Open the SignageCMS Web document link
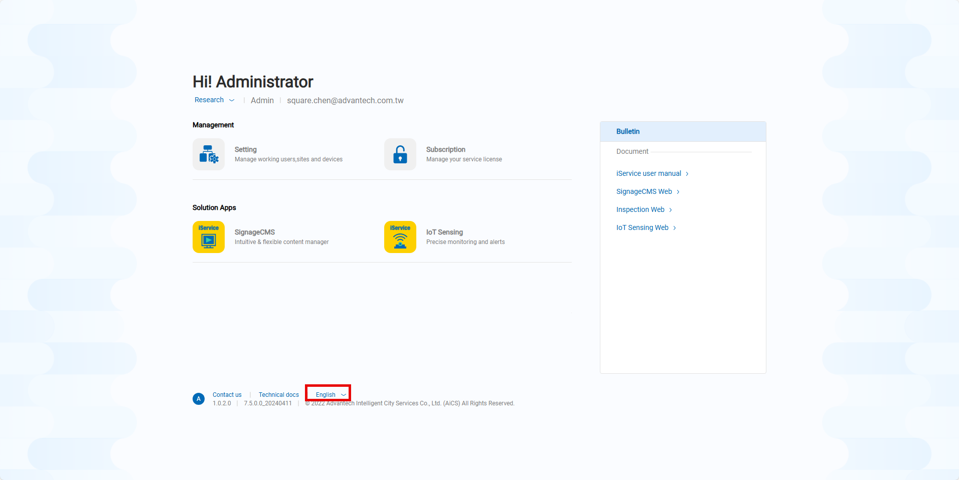The image size is (959, 480). coord(644,191)
